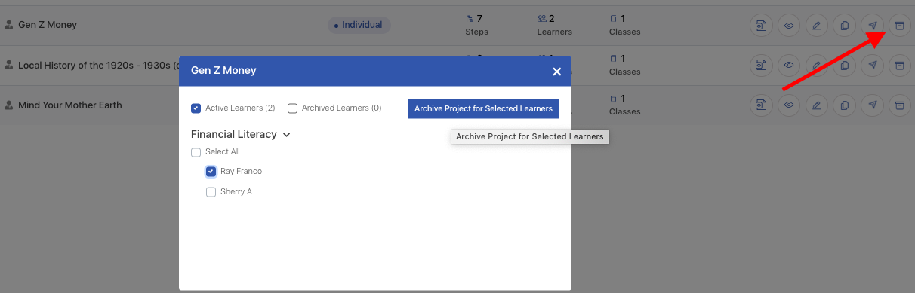Click duplicate icon for Gen Z Money
This screenshot has width=915, height=293.
(x=844, y=25)
